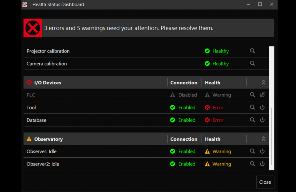Toggle power for the Tool device

click(262, 107)
